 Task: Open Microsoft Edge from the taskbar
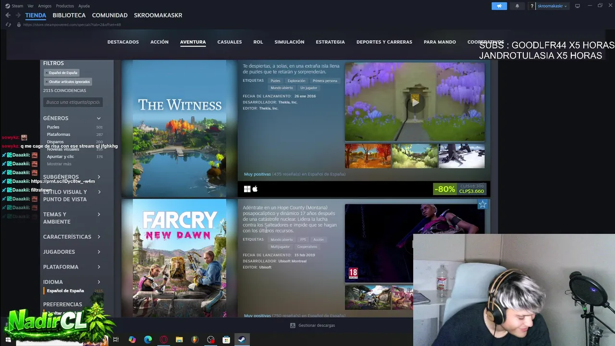148,340
